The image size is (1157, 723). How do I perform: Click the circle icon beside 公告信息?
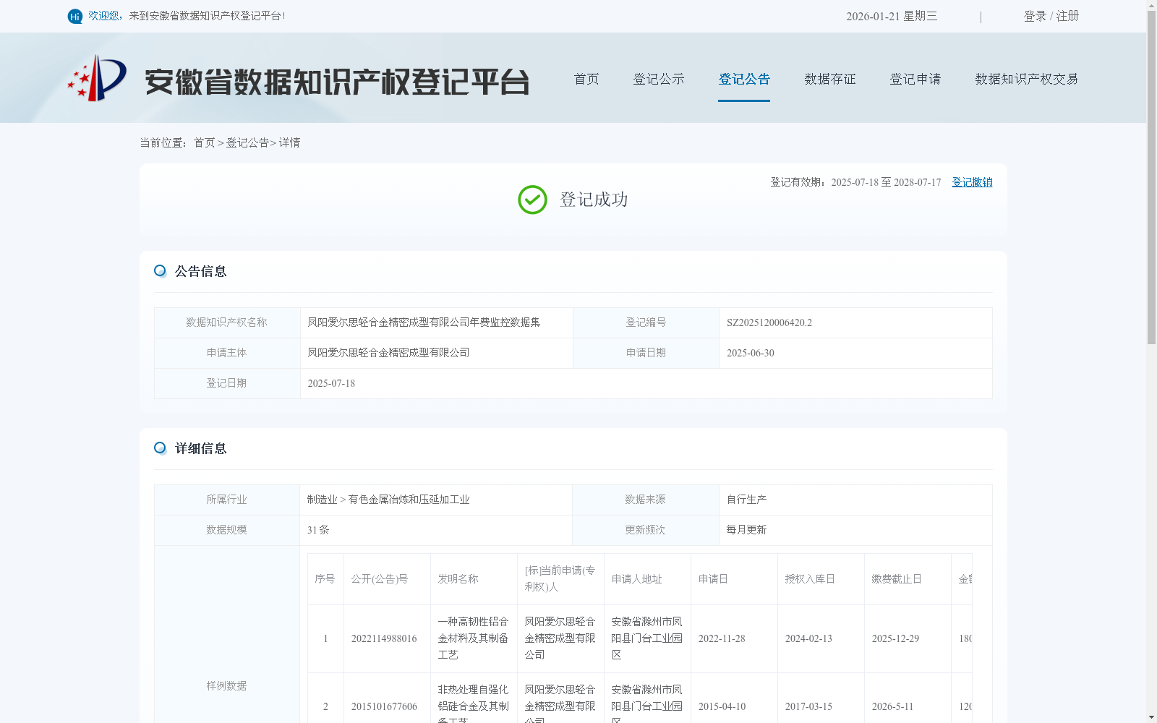pos(160,271)
